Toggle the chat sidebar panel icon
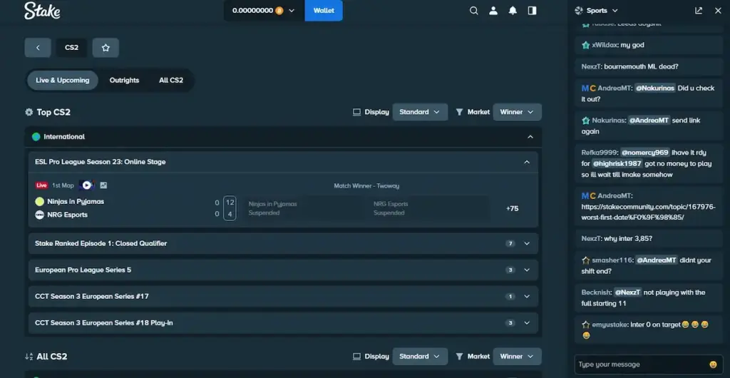 (x=532, y=11)
